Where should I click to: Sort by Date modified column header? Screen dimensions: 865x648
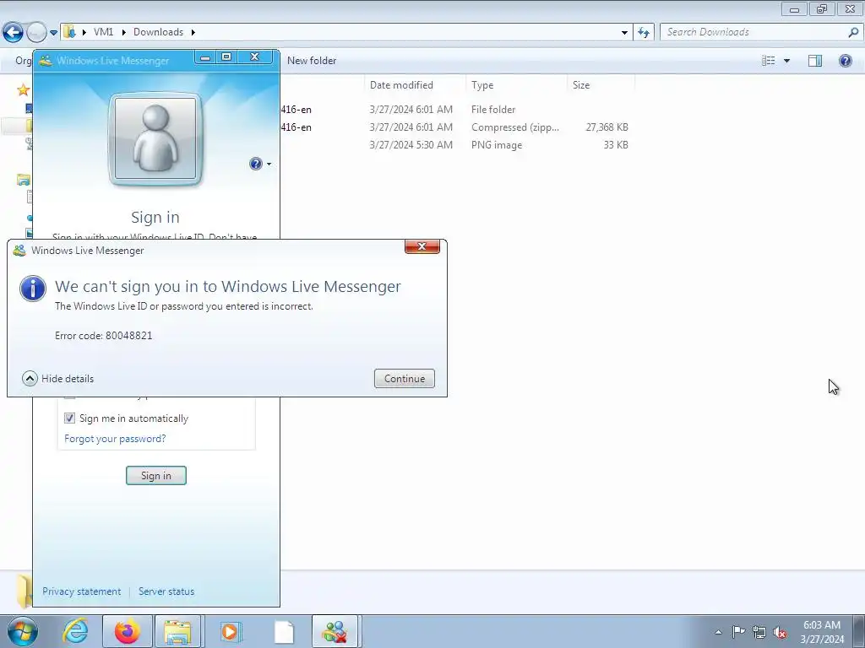click(x=414, y=85)
